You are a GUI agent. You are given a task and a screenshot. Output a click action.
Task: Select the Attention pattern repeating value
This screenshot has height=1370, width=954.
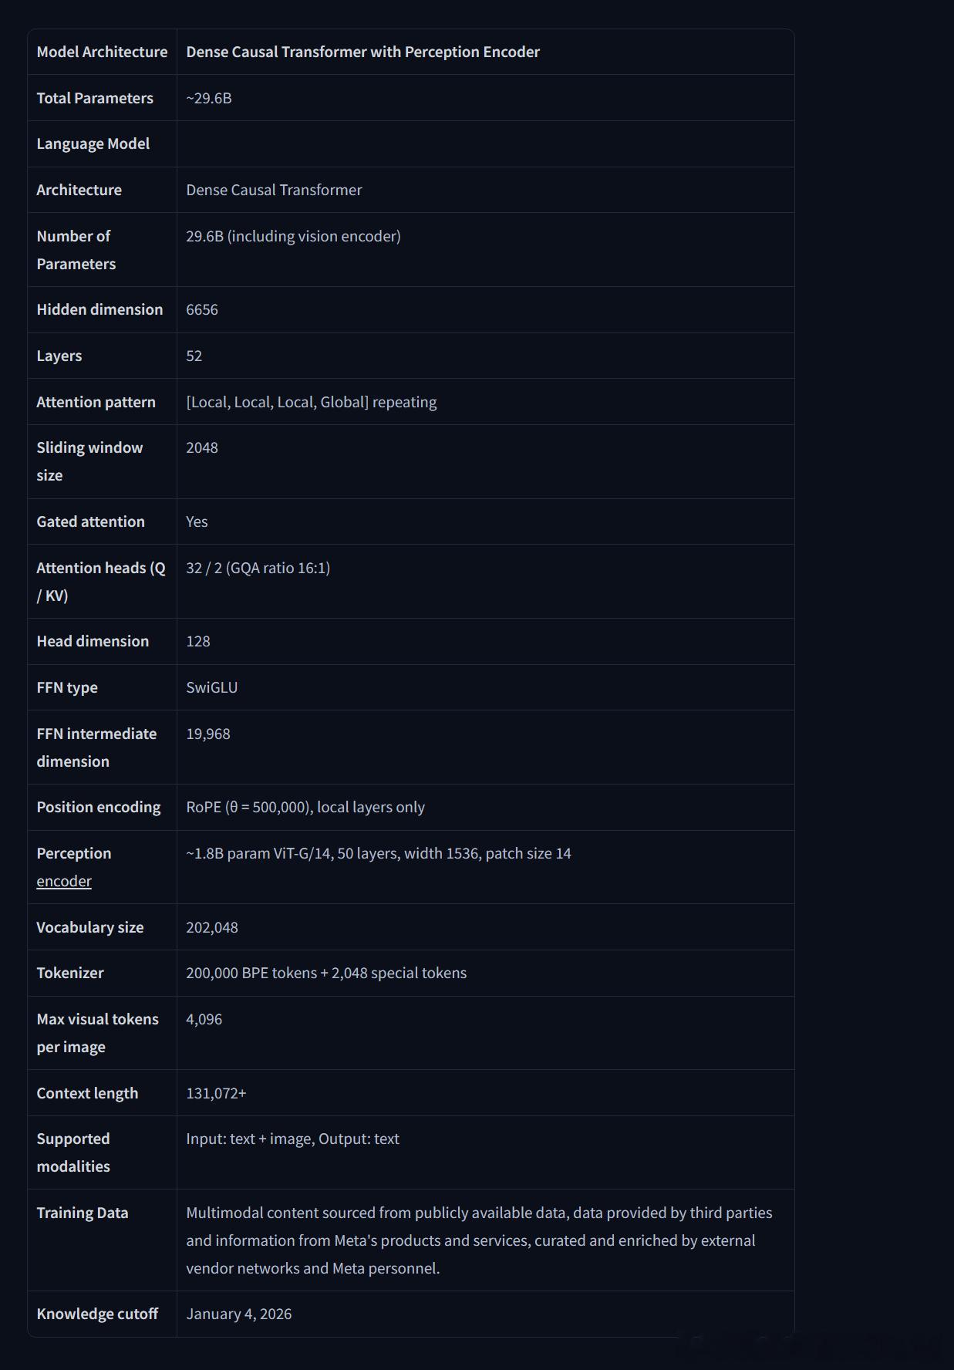pos(312,402)
